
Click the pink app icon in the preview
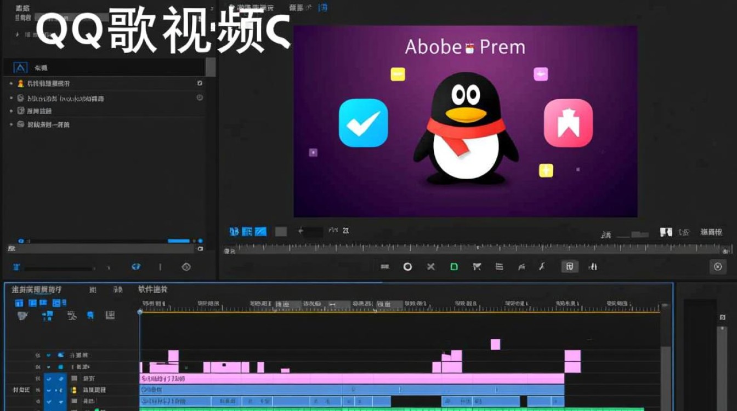coord(568,123)
